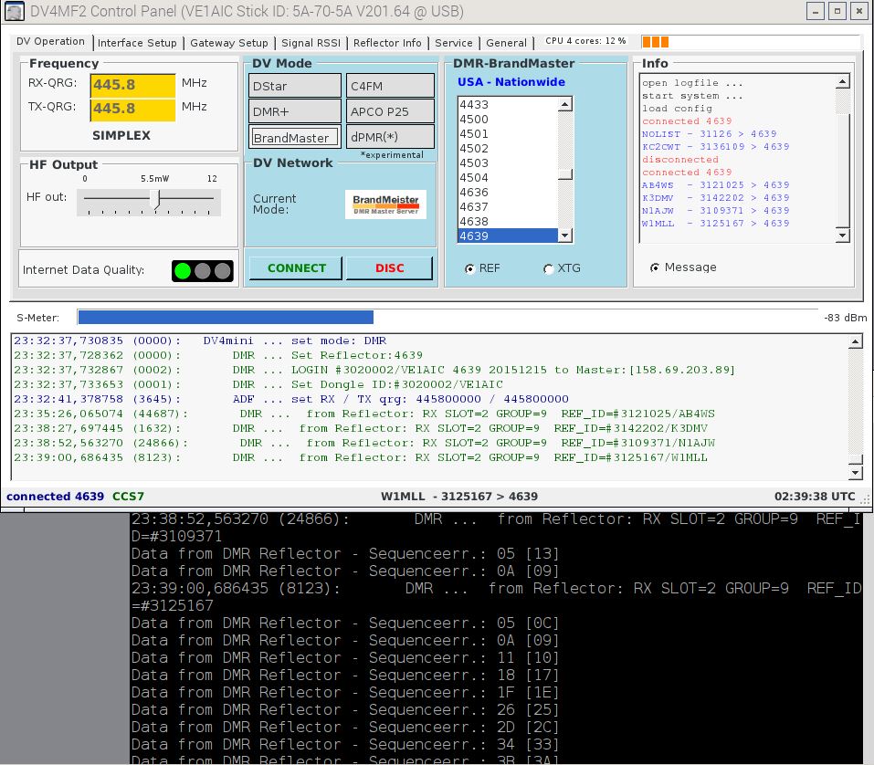Click Info panel scroll up arrow
The height and width of the screenshot is (765, 874).
842,81
